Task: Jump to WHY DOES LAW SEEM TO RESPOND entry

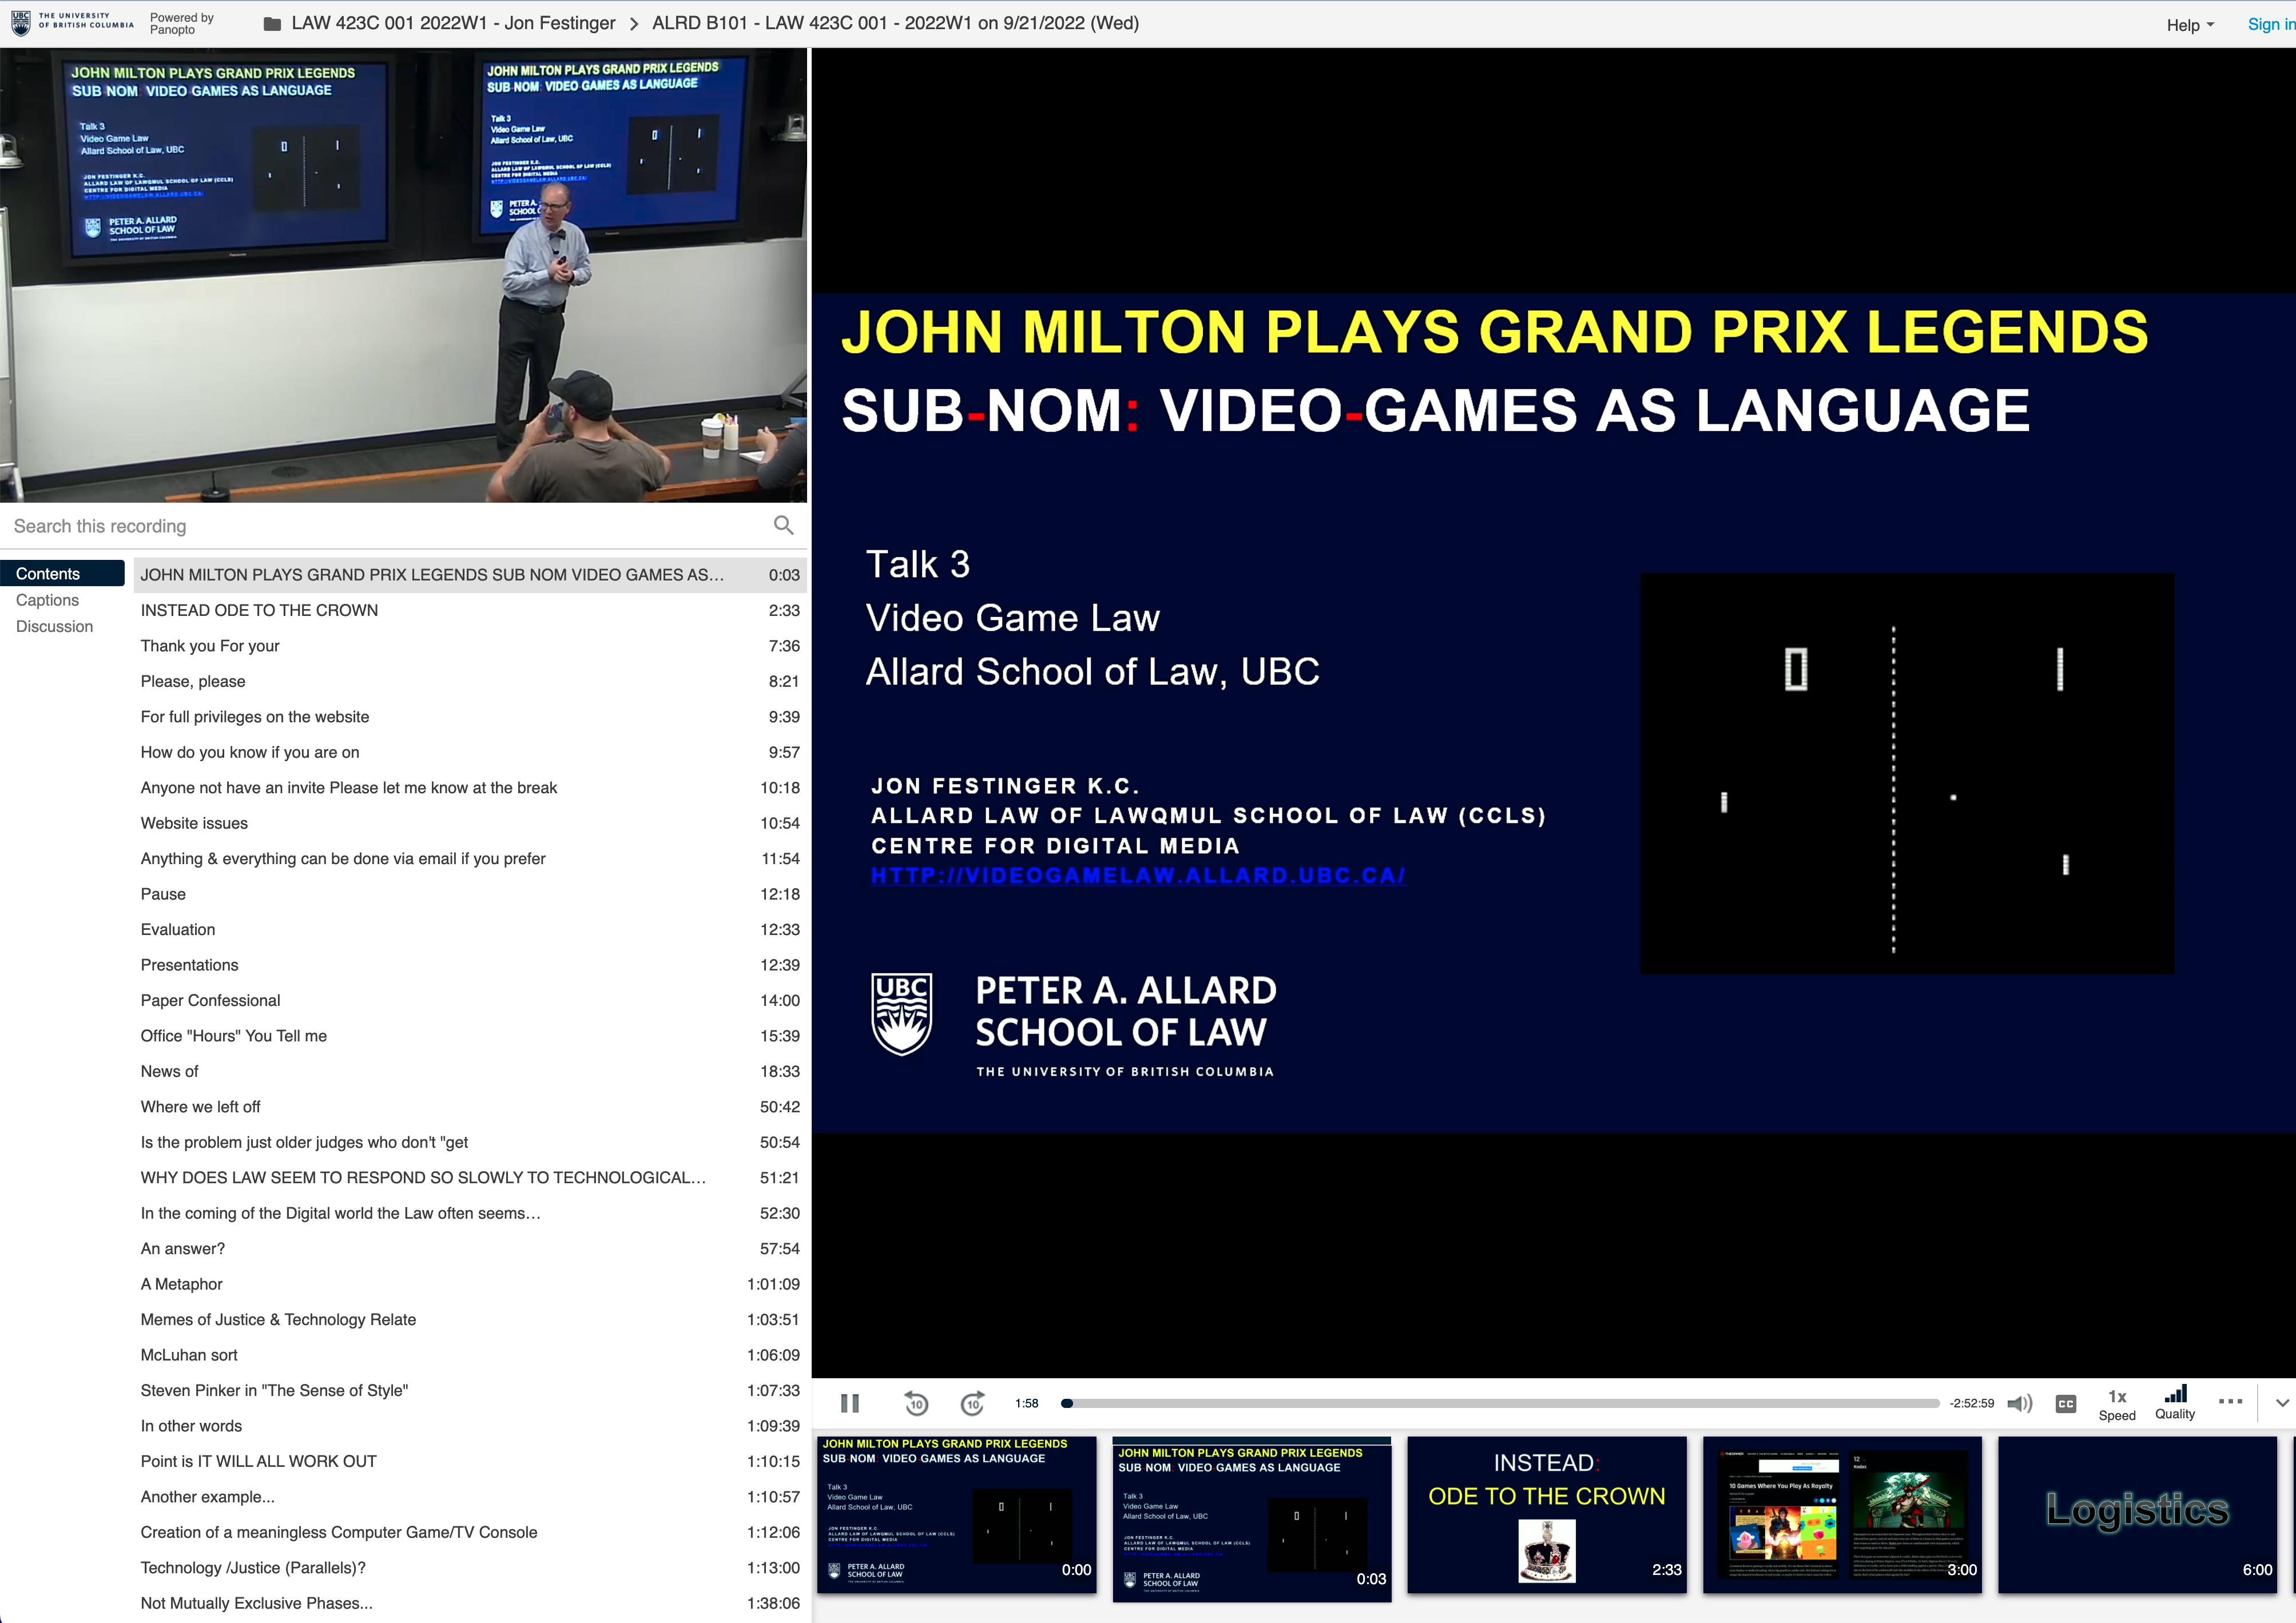Action: click(470, 1177)
